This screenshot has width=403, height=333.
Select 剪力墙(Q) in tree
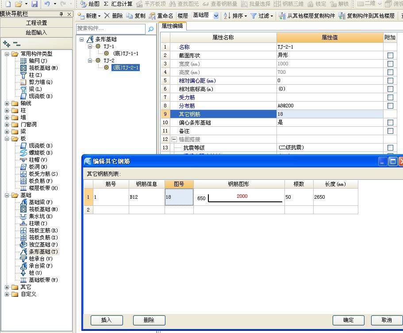click(x=41, y=82)
